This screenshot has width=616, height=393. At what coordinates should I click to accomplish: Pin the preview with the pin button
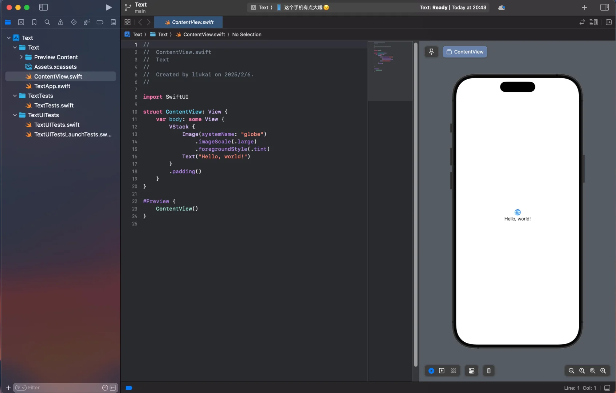tap(431, 52)
